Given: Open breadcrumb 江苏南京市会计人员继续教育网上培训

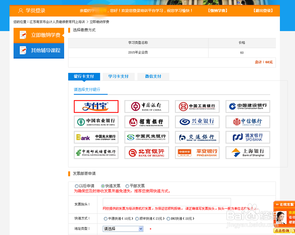Looking at the screenshot, I should click(57, 22).
